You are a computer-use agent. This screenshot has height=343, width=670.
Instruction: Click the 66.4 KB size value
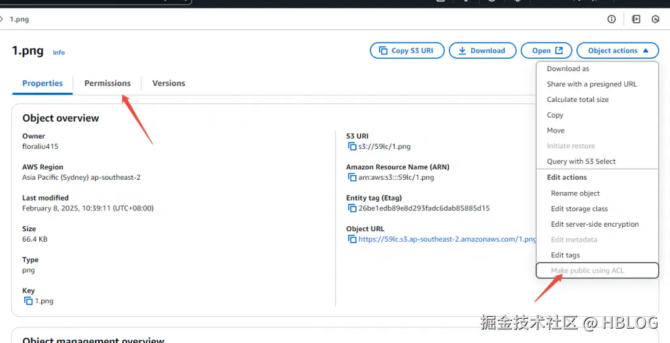(x=35, y=239)
